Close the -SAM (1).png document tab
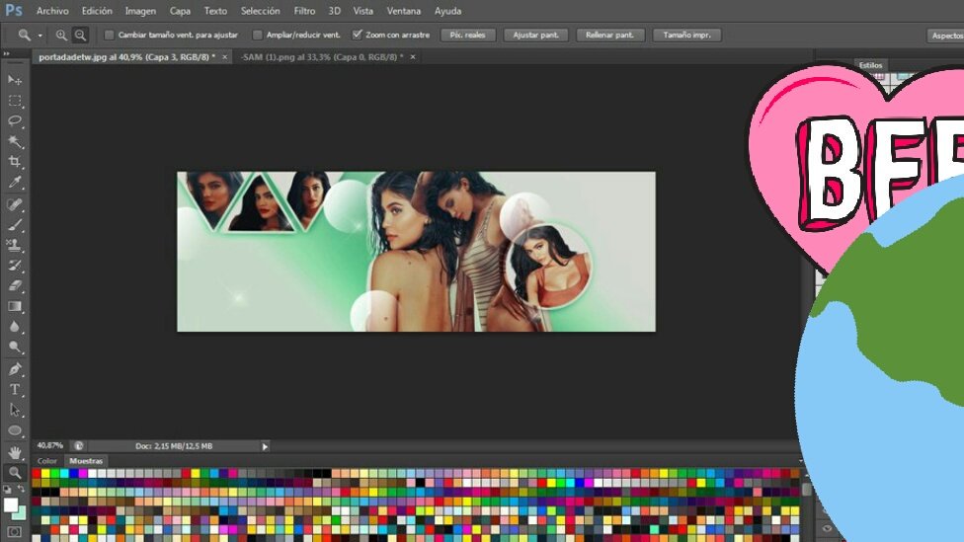The height and width of the screenshot is (542, 964). [413, 57]
